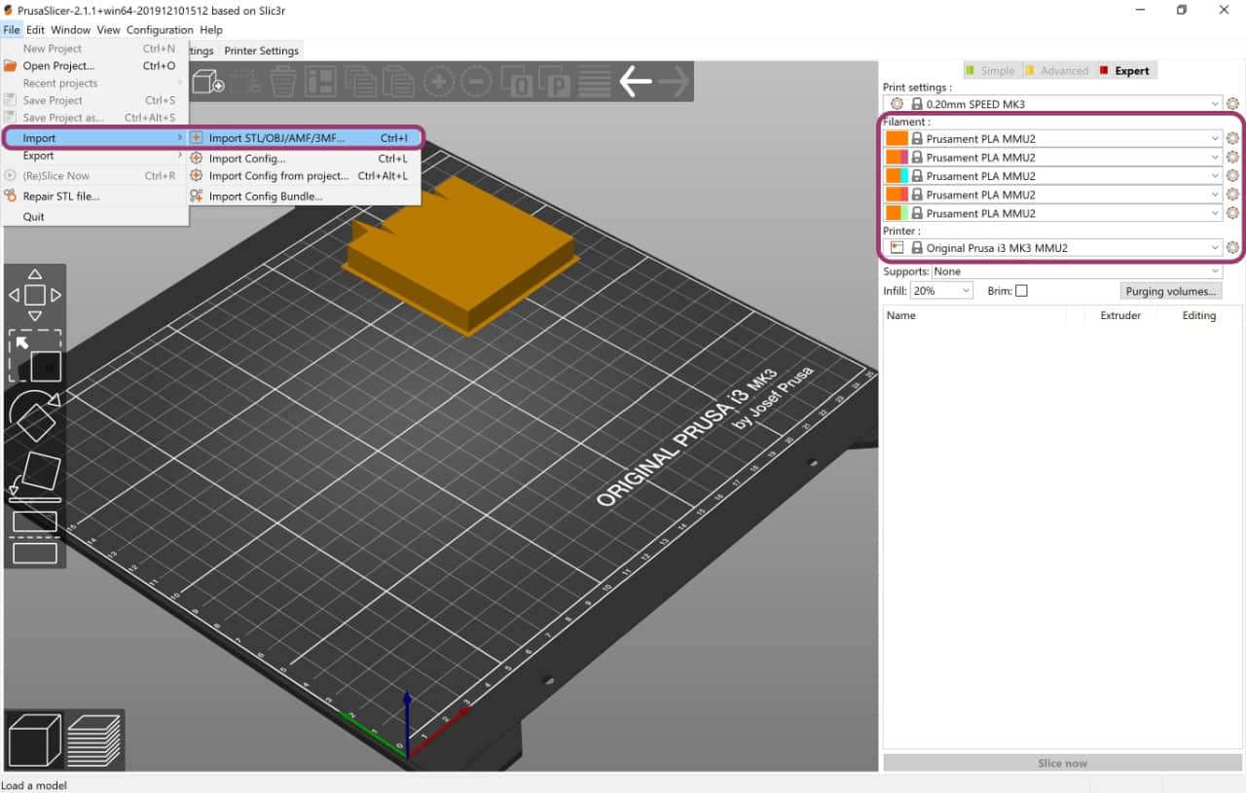Image resolution: width=1246 pixels, height=793 pixels.
Task: Choose Quit from the File menu
Action: (x=94, y=217)
